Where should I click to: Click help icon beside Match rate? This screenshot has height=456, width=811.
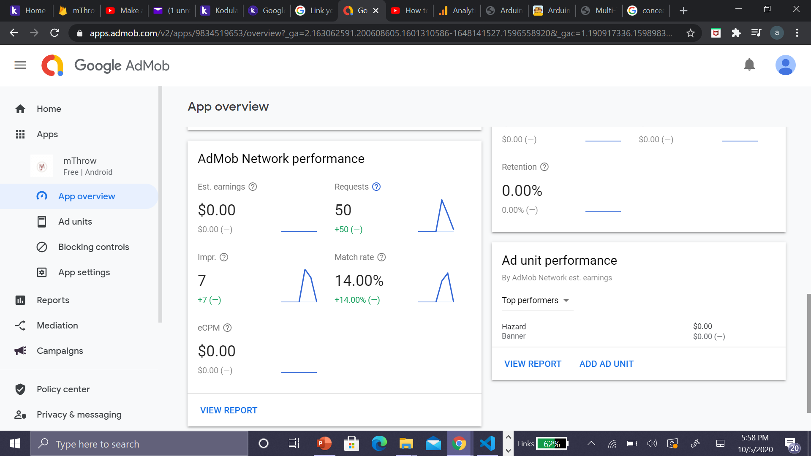click(381, 257)
